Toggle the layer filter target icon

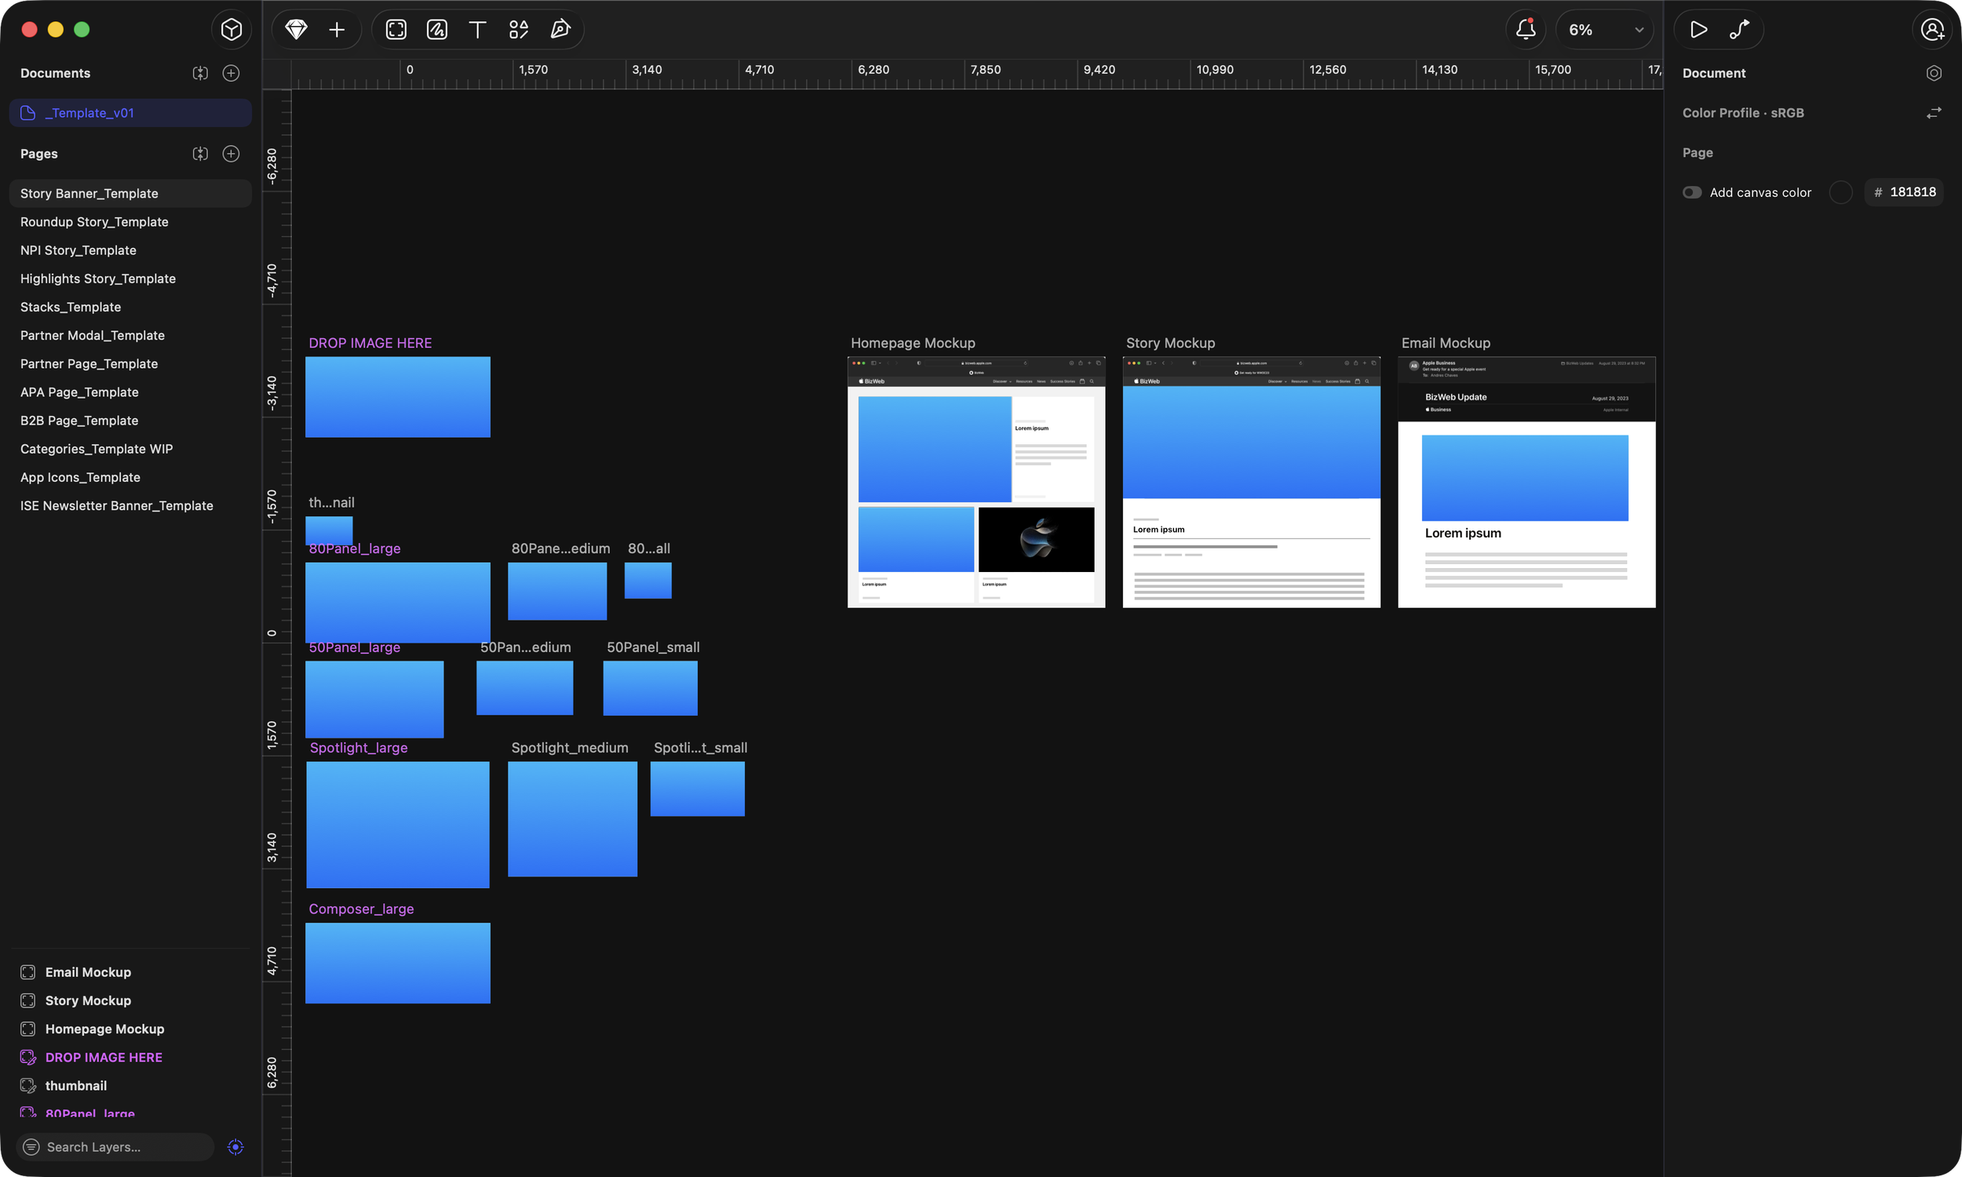235,1147
